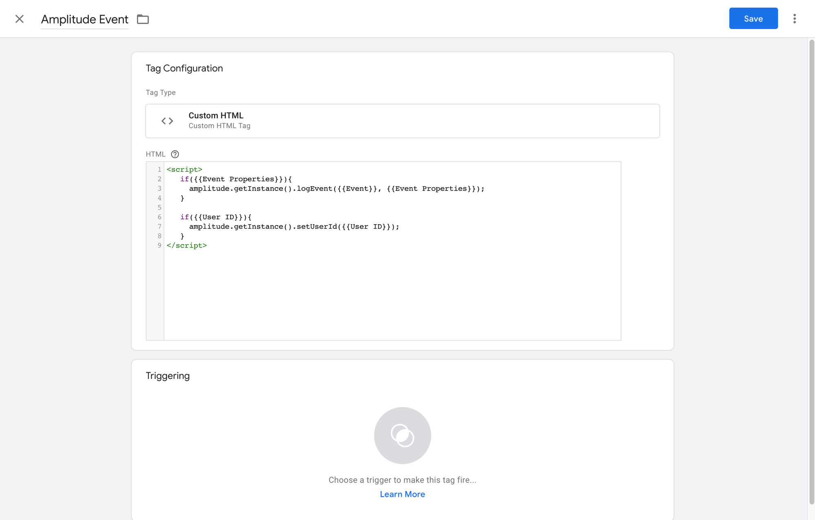The height and width of the screenshot is (520, 815).
Task: Click the closing </script> line
Action: pos(187,245)
